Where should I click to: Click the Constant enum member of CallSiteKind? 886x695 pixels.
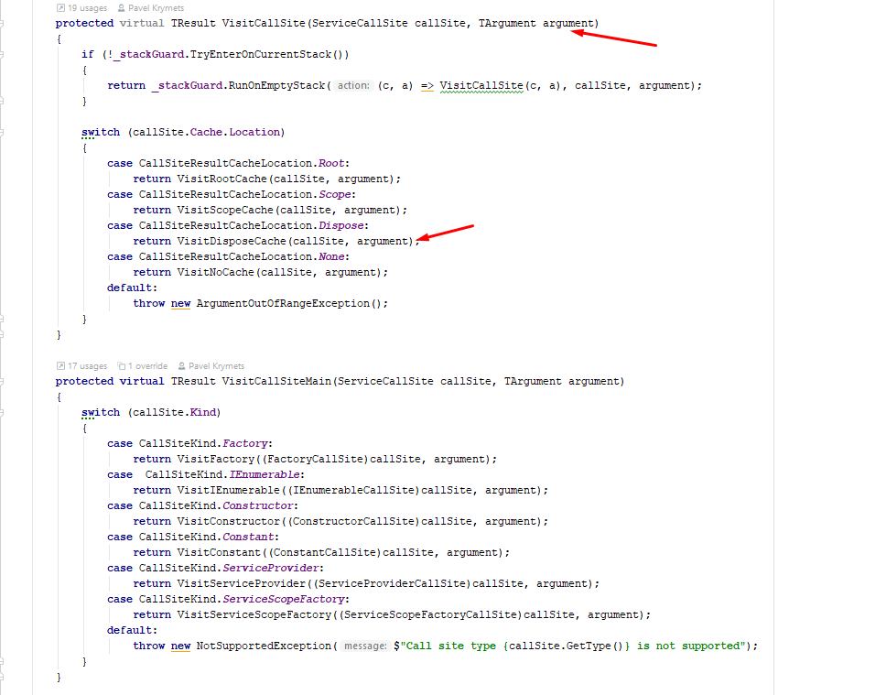pyautogui.click(x=248, y=537)
